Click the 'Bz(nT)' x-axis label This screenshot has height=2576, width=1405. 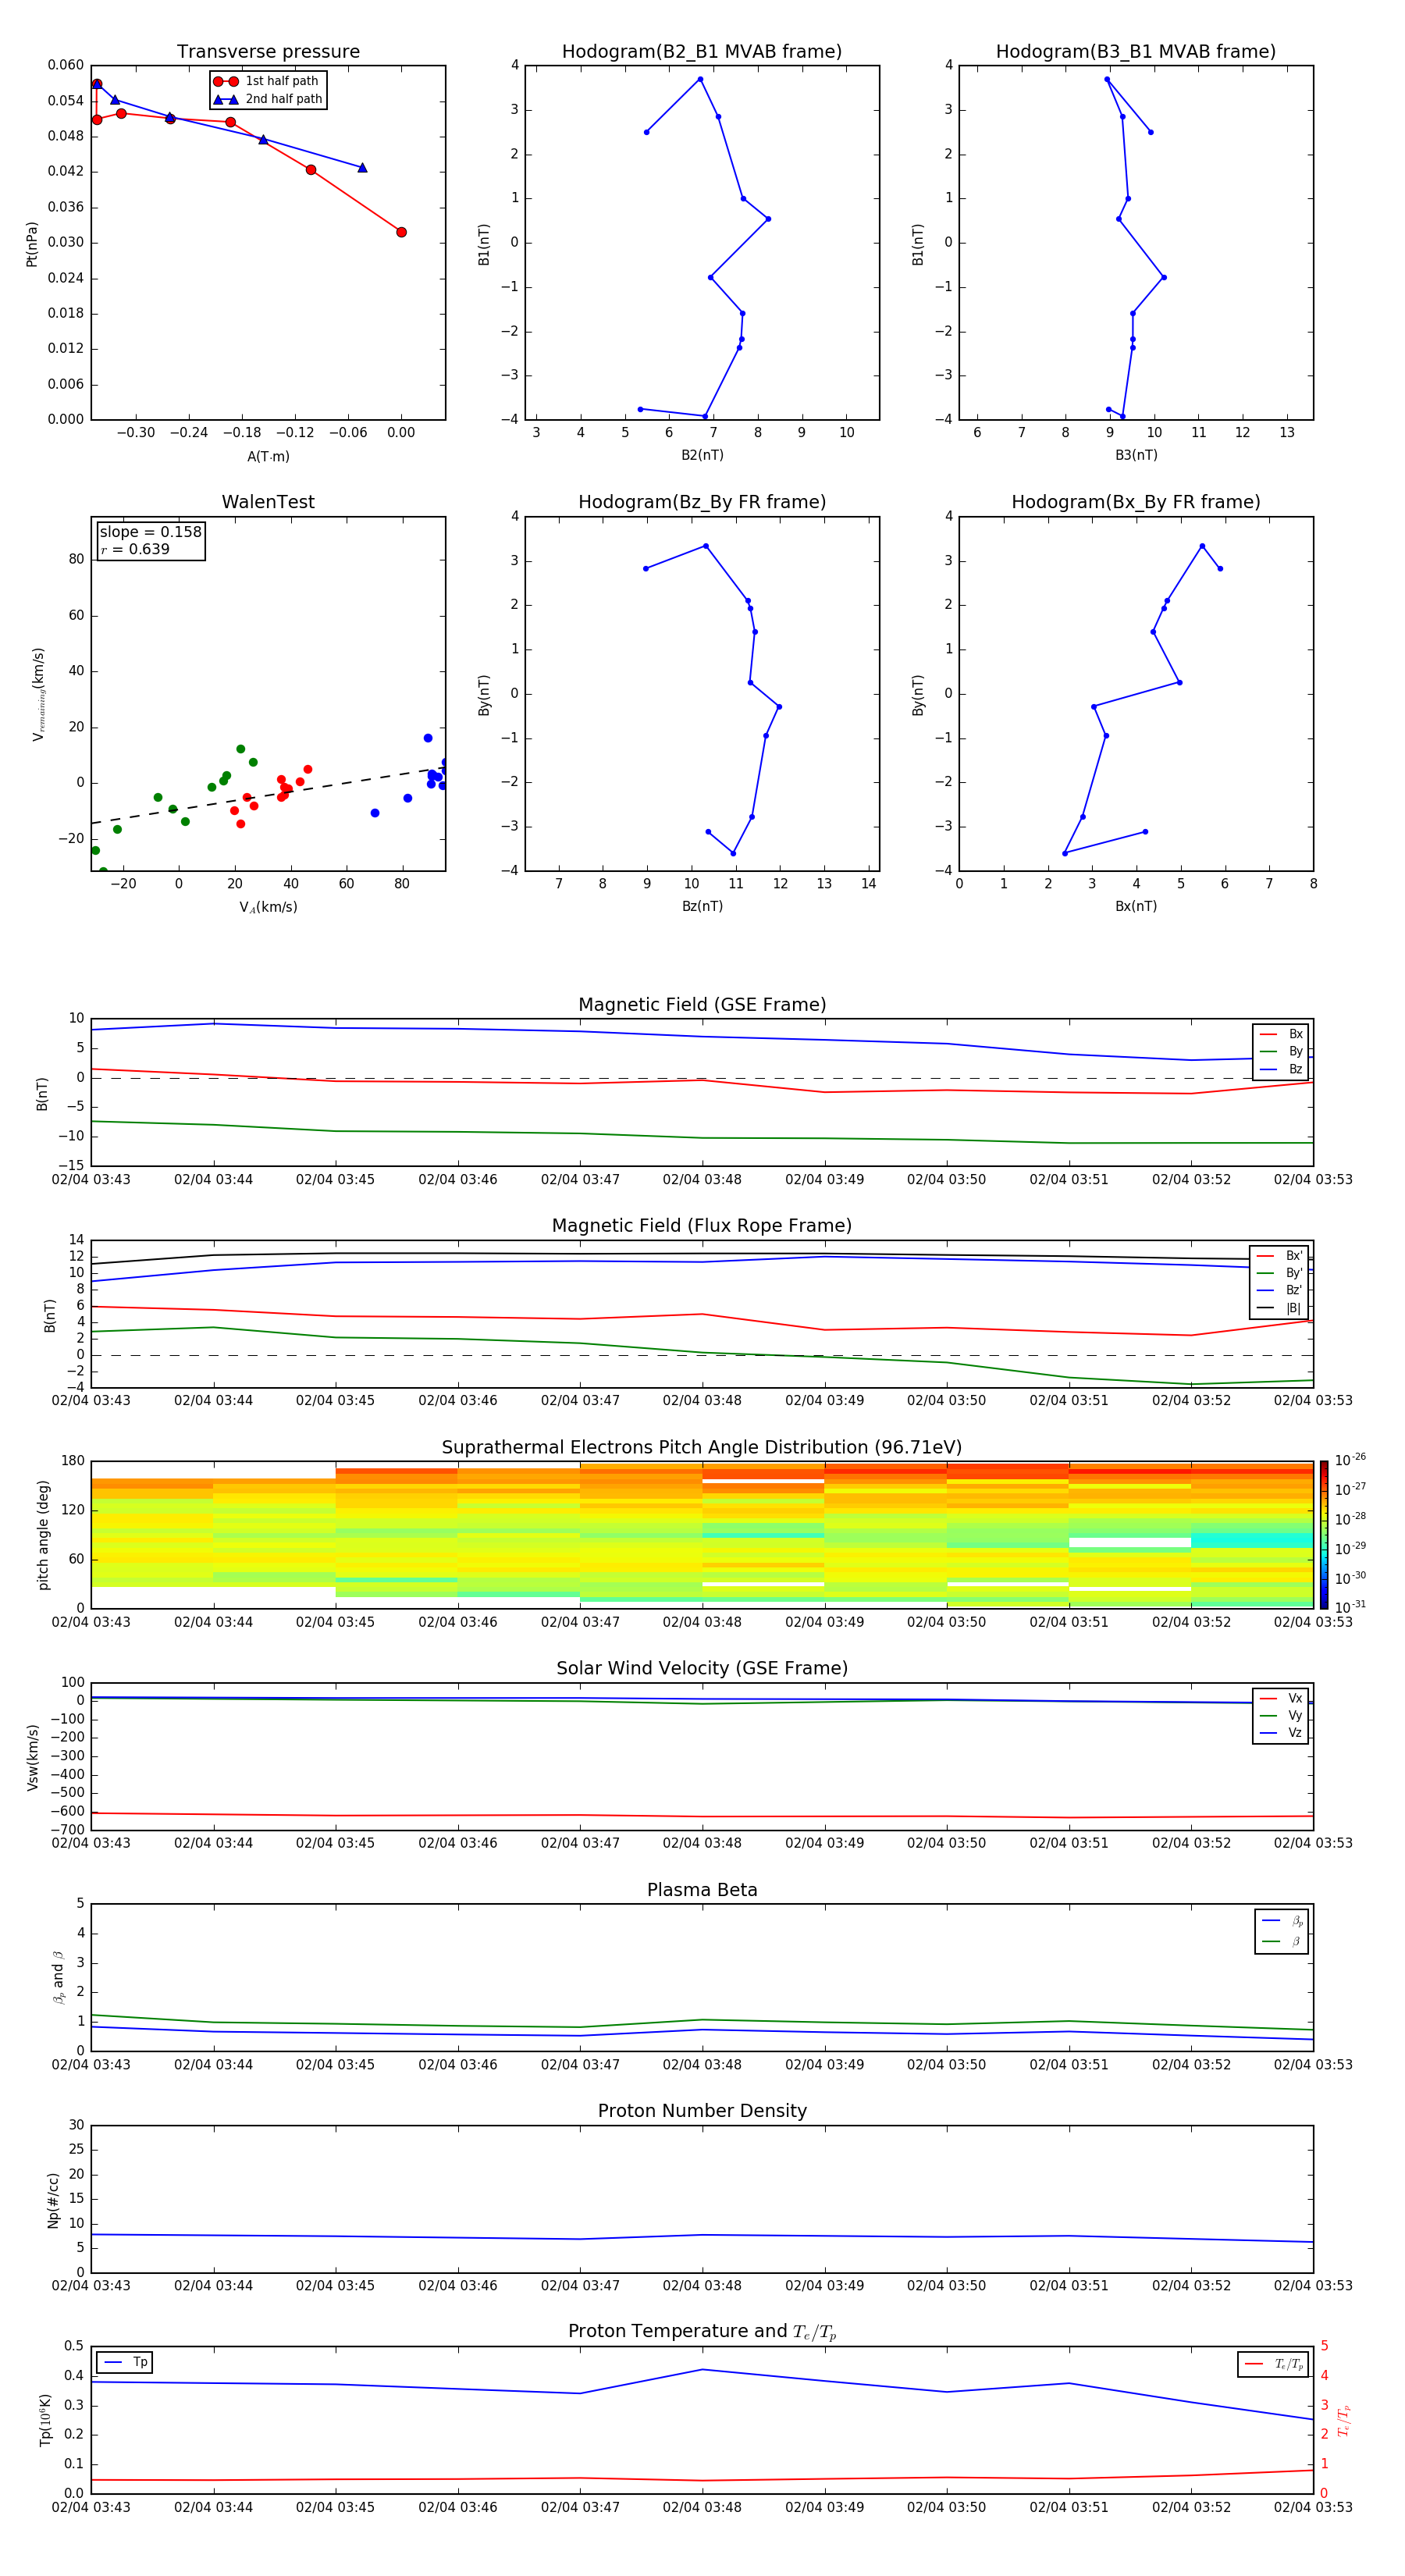pyautogui.click(x=702, y=906)
